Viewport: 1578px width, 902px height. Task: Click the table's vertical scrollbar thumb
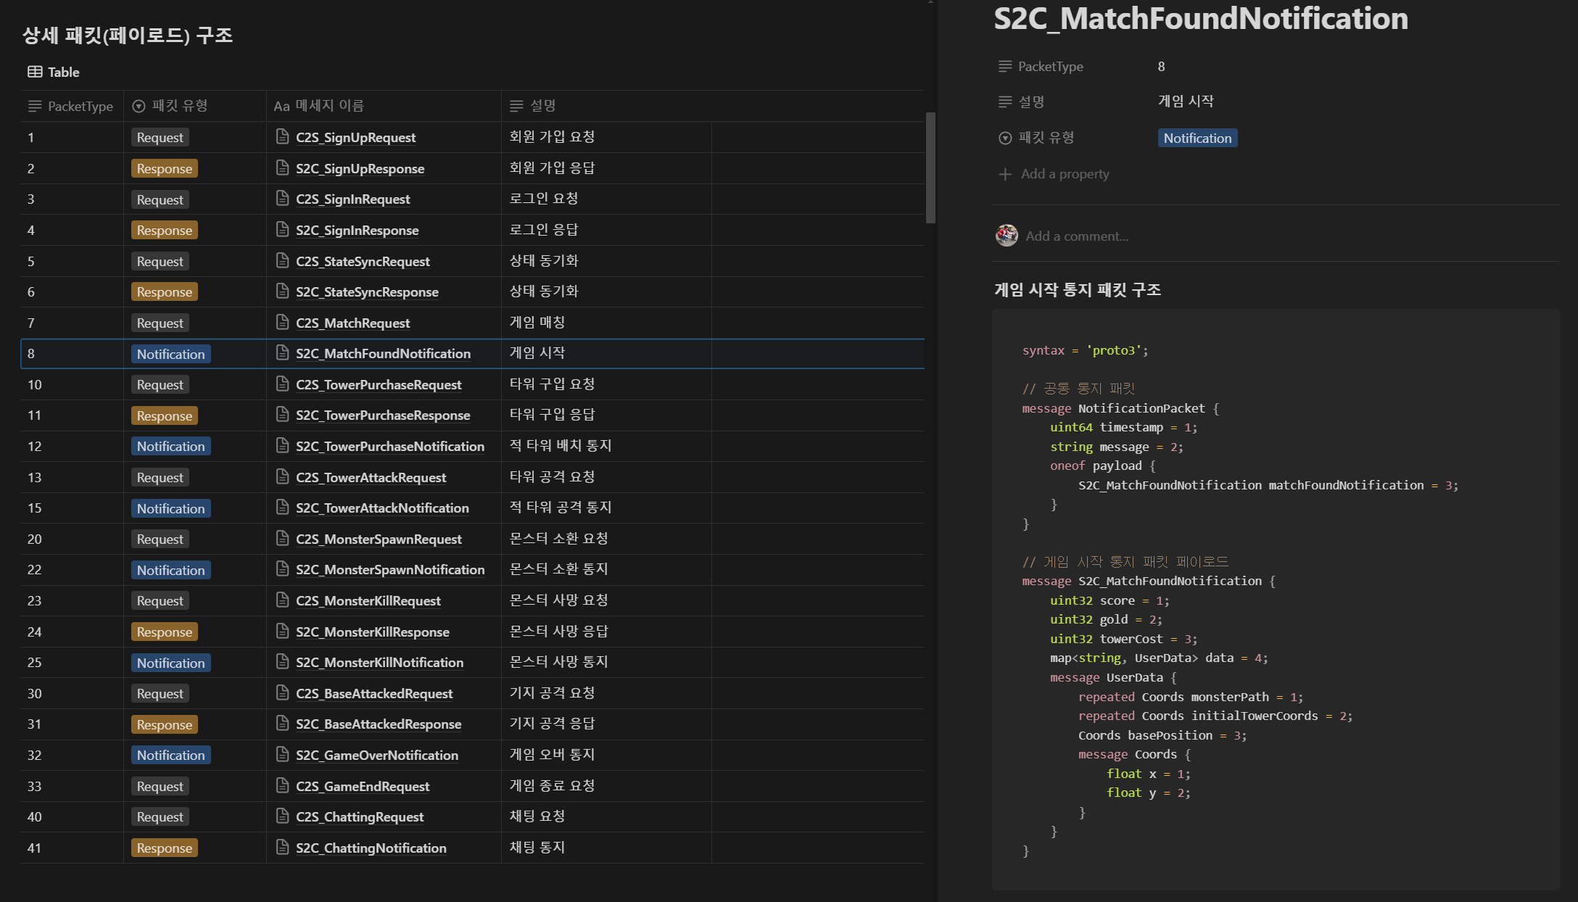(x=930, y=167)
